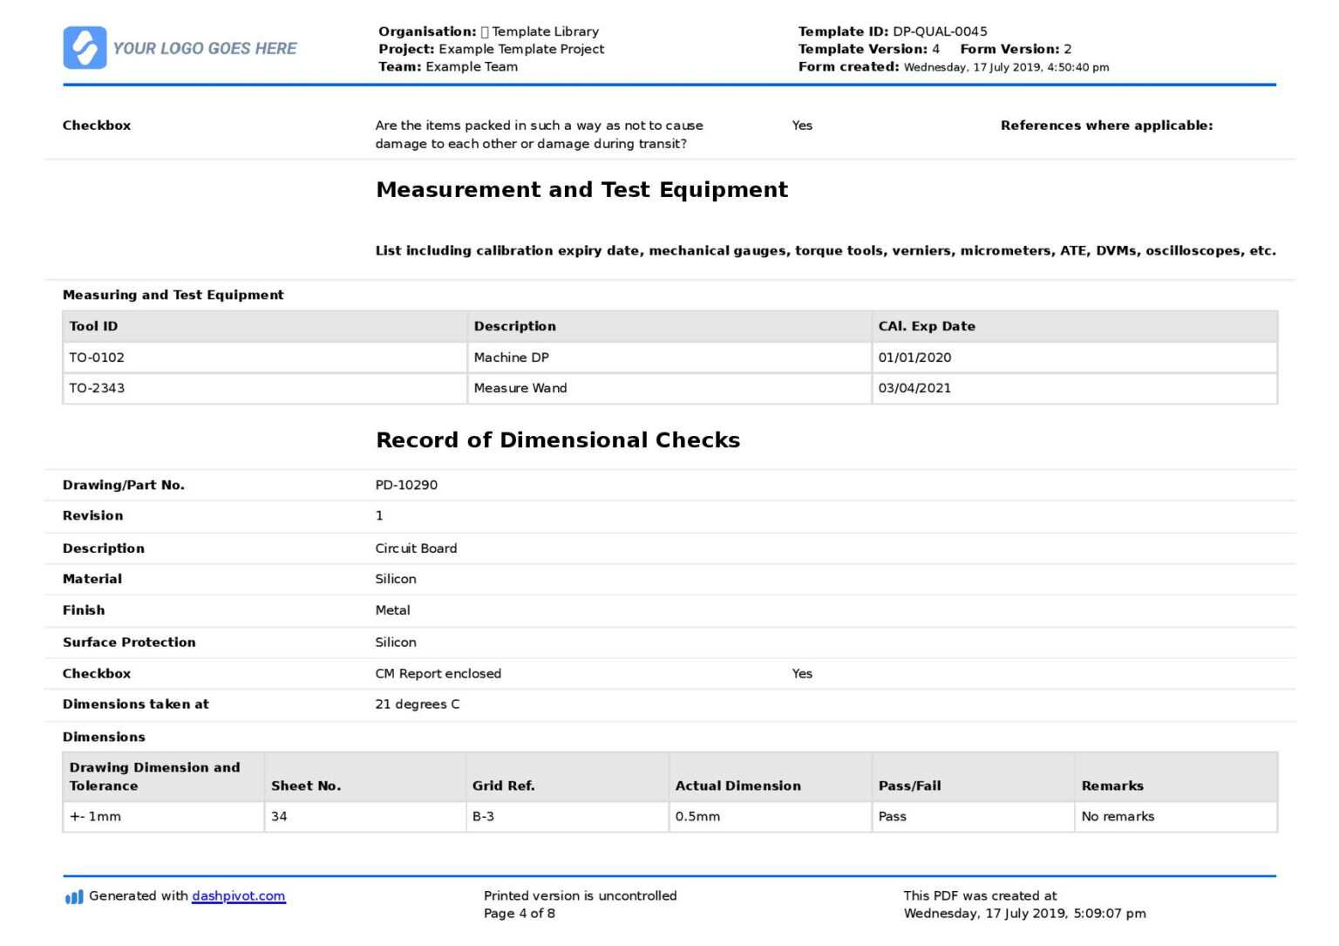Image resolution: width=1339 pixels, height=946 pixels.
Task: Select the 'Yes' answer for packing checkbox
Action: [x=801, y=125]
